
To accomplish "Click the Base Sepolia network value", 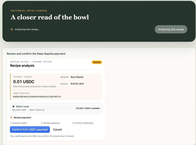I will pos(77,77).
